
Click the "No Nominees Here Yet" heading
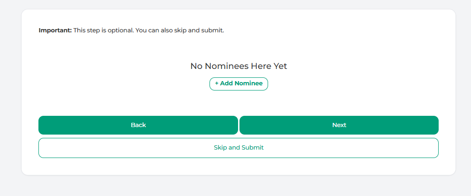[239, 66]
